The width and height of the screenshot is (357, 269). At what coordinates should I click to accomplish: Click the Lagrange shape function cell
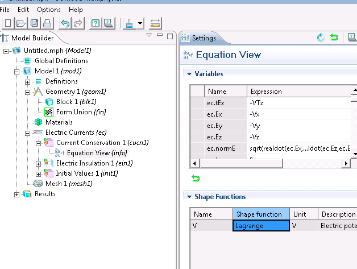coord(260,226)
